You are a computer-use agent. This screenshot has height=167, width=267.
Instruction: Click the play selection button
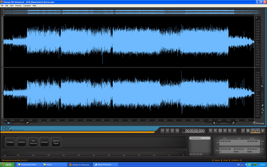[x=172, y=131]
